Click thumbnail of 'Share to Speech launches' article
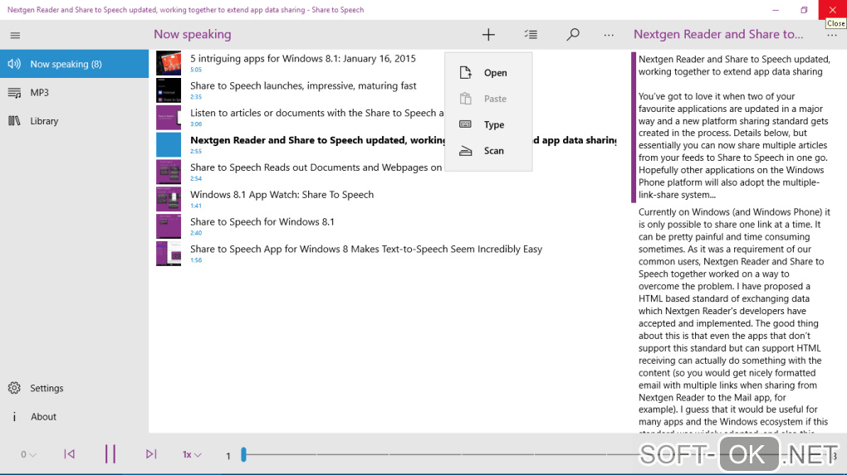 [x=169, y=90]
